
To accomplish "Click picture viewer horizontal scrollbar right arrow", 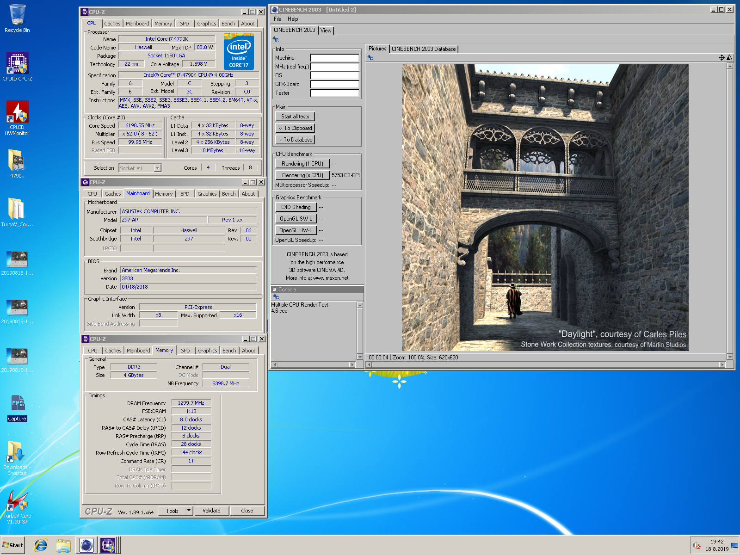I will point(722,365).
